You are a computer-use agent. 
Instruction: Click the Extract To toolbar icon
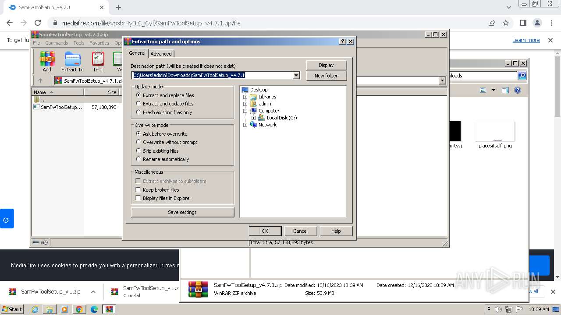click(72, 62)
